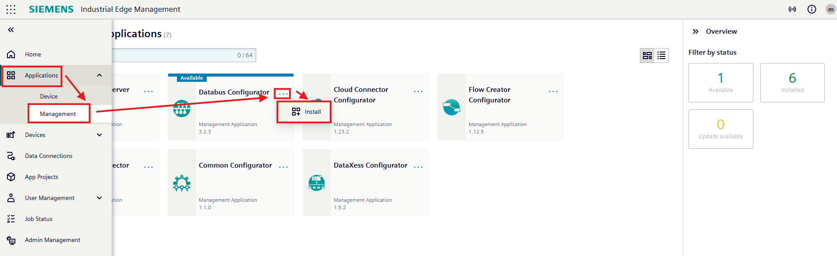Image resolution: width=837 pixels, height=256 pixels.
Task: Collapse the sidebar with double chevron
Action: tap(11, 30)
